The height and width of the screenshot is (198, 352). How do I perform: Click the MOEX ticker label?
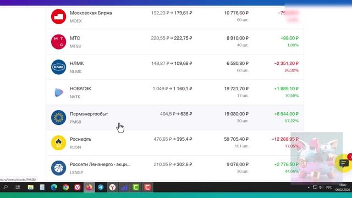pyautogui.click(x=76, y=21)
